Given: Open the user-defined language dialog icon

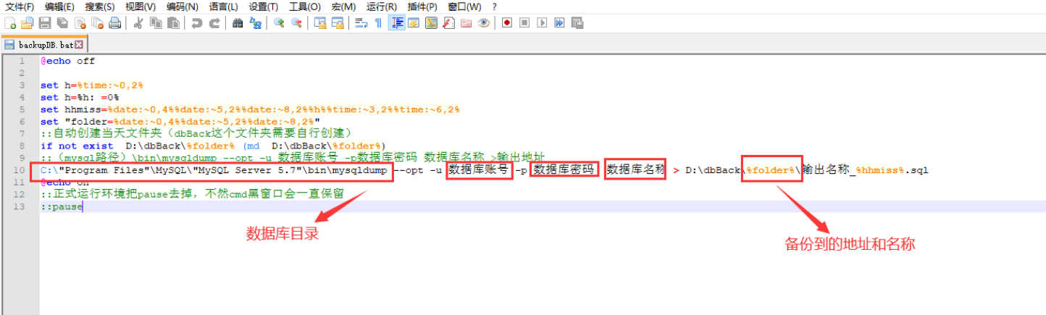Looking at the screenshot, I should [x=414, y=23].
